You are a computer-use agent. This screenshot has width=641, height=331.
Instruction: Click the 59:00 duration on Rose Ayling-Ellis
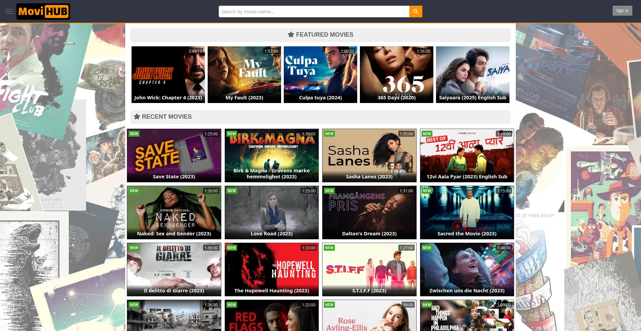pyautogui.click(x=408, y=305)
